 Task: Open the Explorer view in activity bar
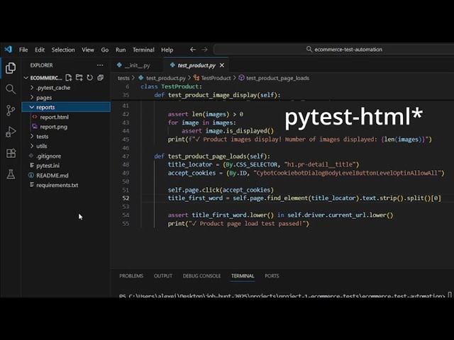coord(11,68)
